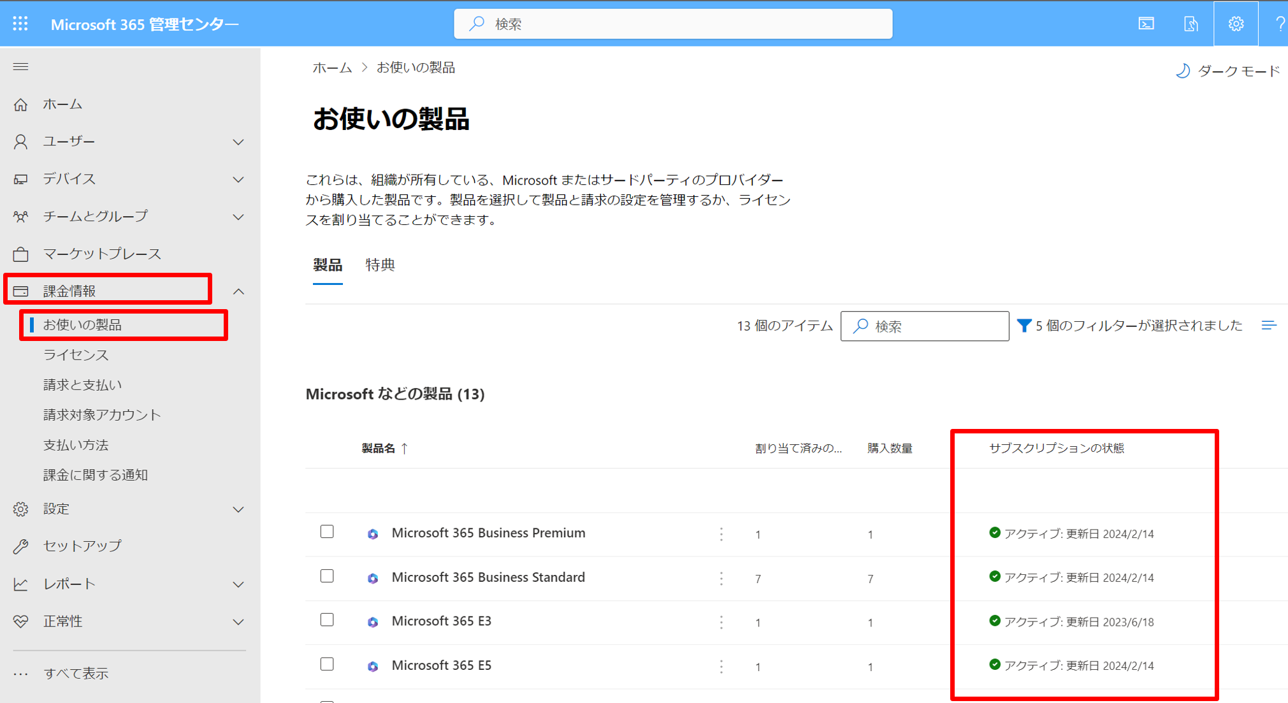Viewport: 1288px width, 703px height.
Task: Click the ホーム breadcrumb link
Action: pyautogui.click(x=332, y=68)
